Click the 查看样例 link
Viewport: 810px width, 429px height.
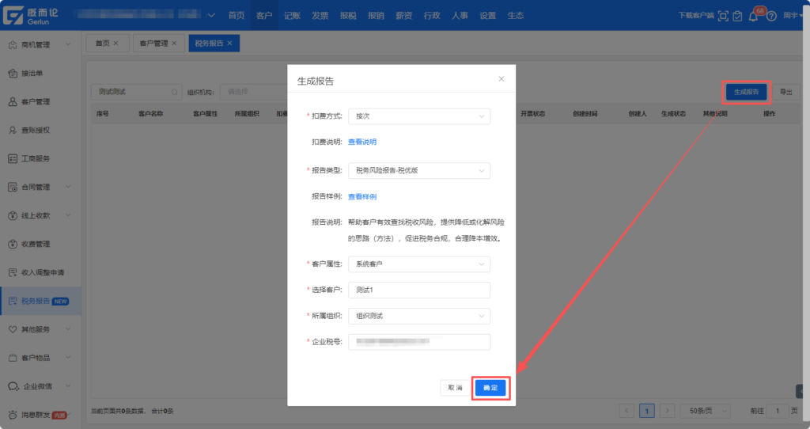click(x=362, y=196)
